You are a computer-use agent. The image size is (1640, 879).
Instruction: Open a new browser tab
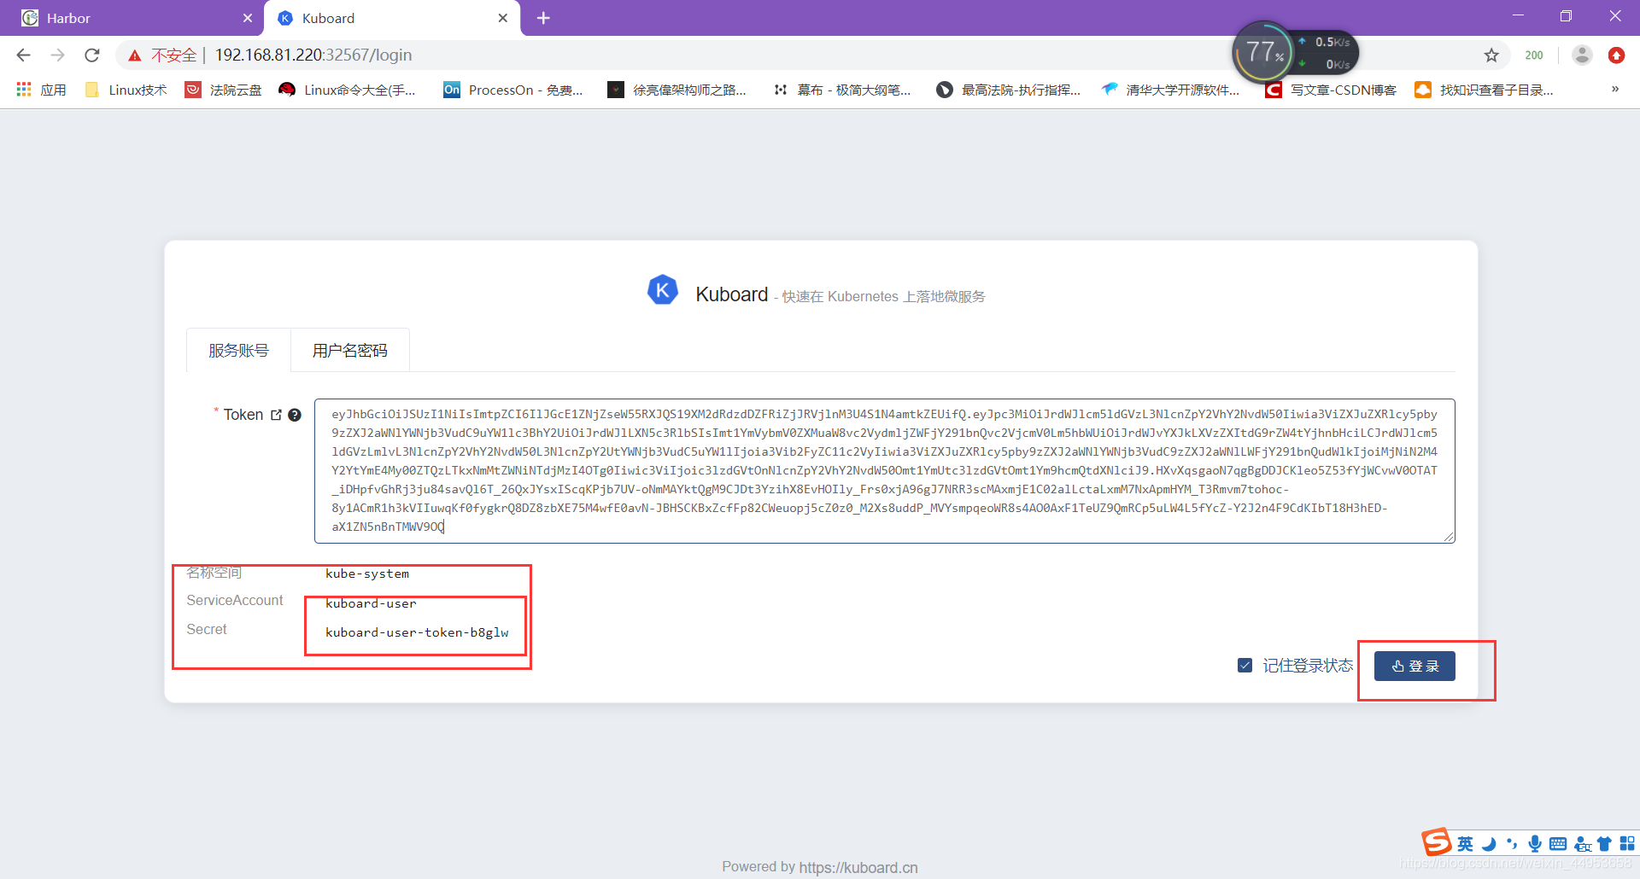coord(543,18)
